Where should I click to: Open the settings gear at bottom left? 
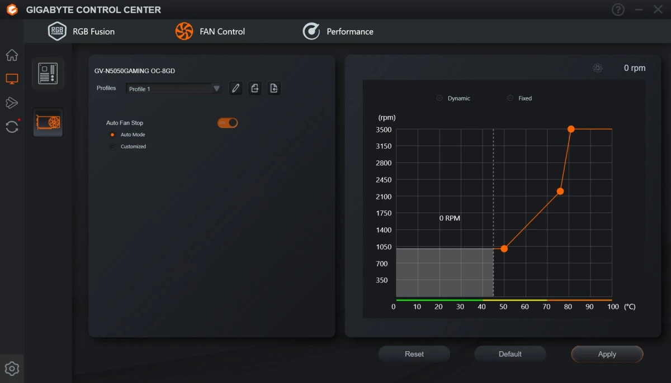[x=12, y=368]
